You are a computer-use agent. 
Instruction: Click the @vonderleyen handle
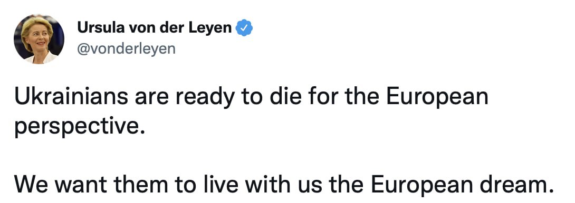[x=126, y=49]
